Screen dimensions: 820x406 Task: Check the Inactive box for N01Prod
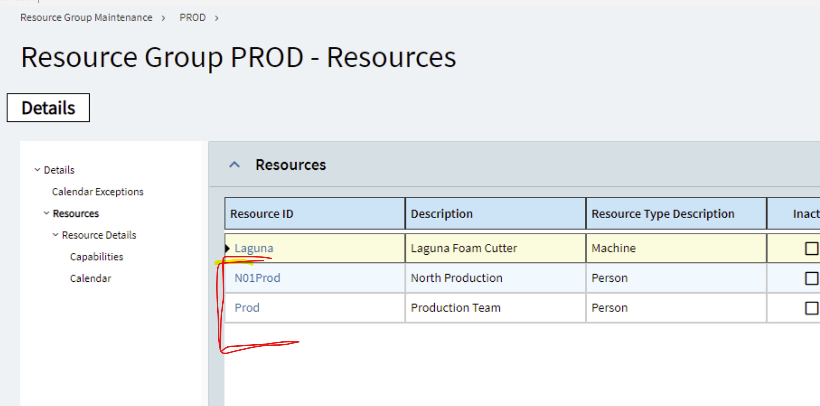[x=811, y=278]
